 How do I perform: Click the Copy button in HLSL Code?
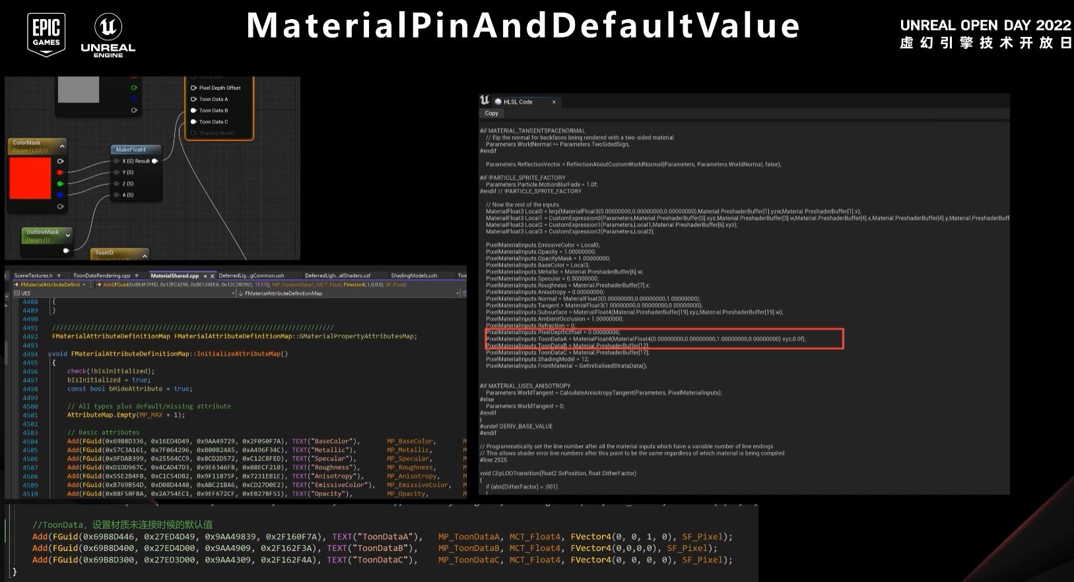pos(492,113)
